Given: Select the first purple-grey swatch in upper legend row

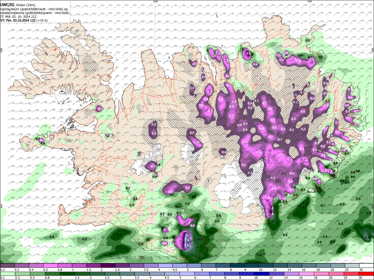Looking at the screenshot, I should [7, 266].
